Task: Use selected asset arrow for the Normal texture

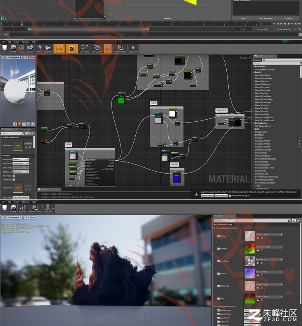Action: 258,276
